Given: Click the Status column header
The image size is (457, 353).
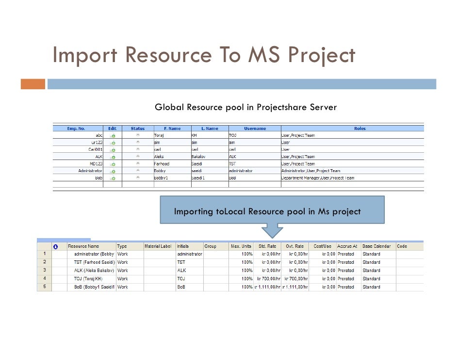Looking at the screenshot, I should pos(138,128).
